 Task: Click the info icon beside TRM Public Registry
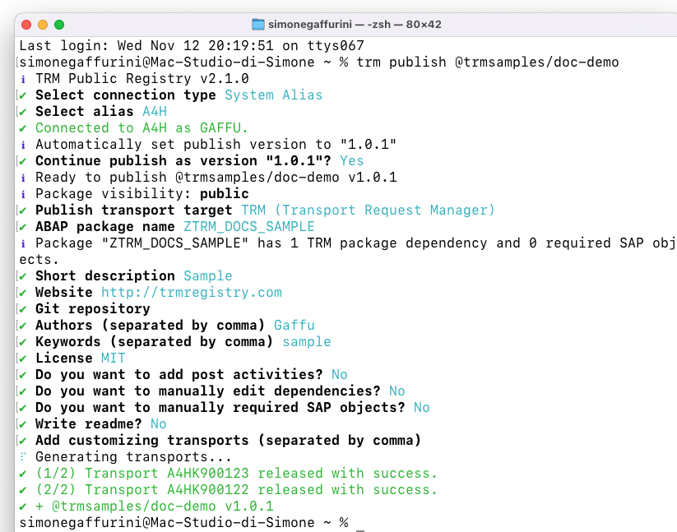pos(23,79)
